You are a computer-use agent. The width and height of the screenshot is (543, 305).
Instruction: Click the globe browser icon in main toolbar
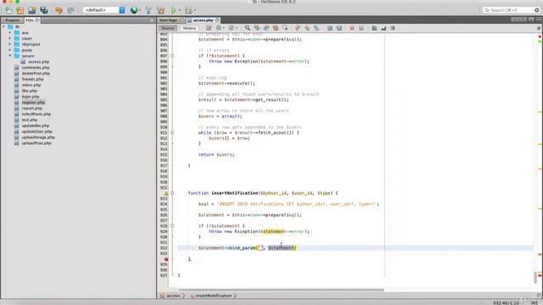[134, 10]
